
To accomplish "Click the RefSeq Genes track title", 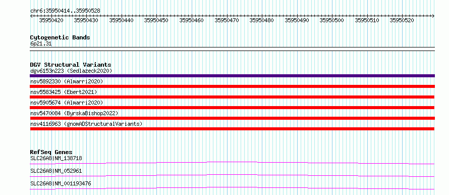I will pos(51,152).
